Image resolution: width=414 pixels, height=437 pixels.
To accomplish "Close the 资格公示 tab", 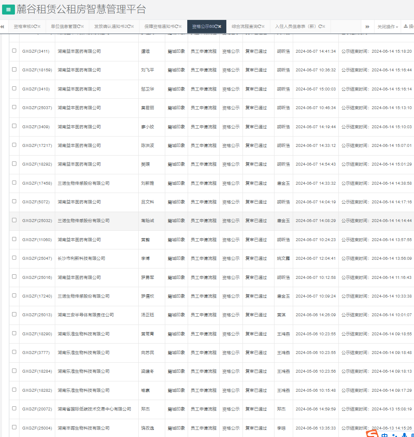I will point(220,27).
